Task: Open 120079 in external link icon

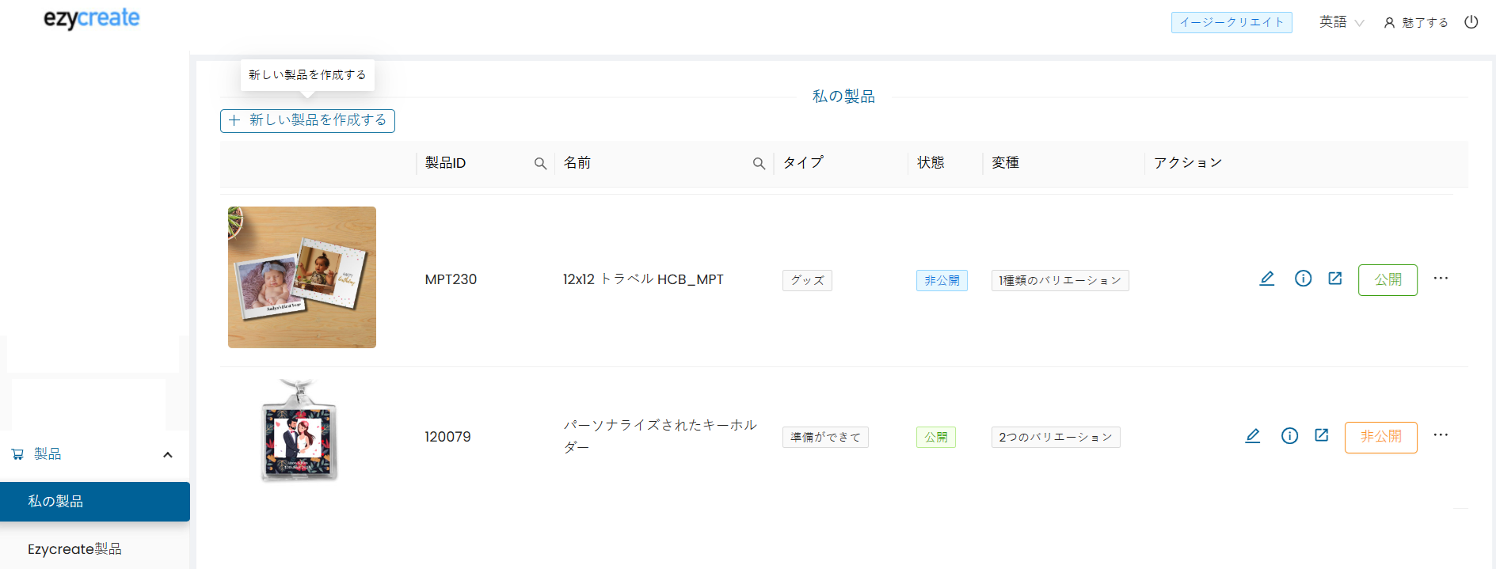Action: (1322, 435)
